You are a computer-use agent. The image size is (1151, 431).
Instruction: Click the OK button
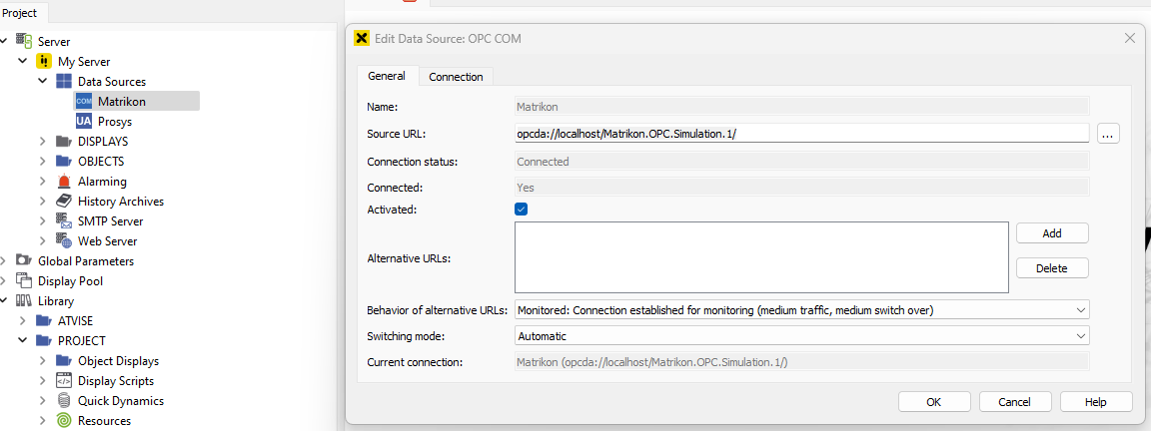934,402
